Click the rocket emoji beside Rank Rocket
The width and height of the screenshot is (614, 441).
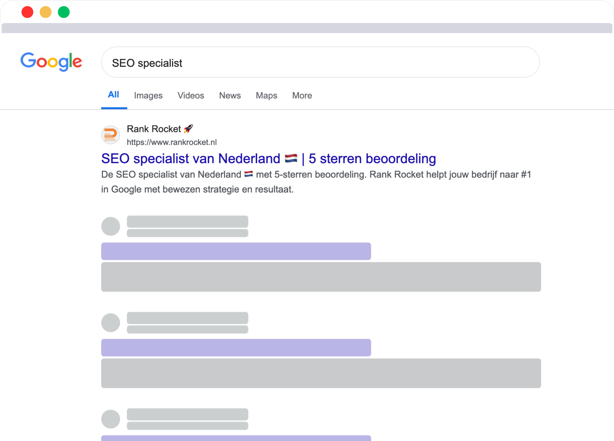188,129
